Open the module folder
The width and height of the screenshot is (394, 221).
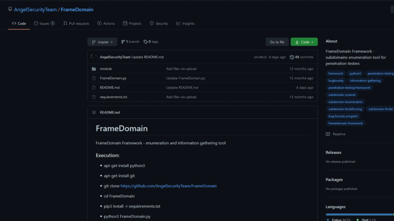106,69
